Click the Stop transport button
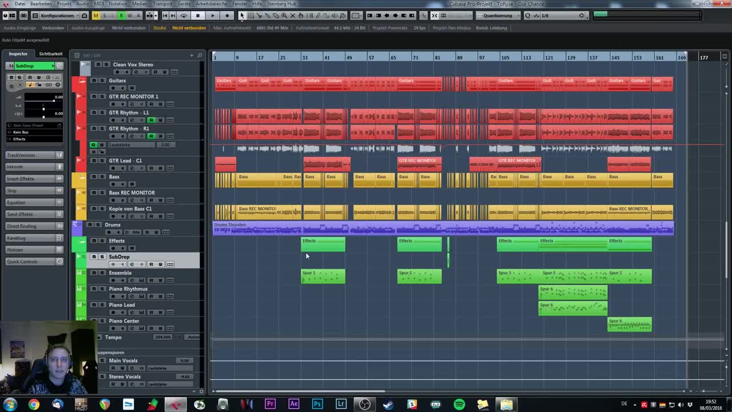732x412 pixels. tap(198, 15)
